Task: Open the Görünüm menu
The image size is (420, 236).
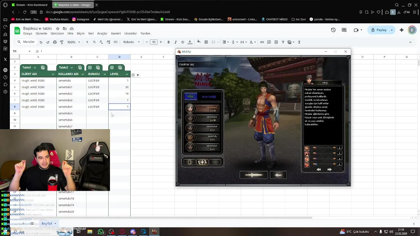Action: point(57,33)
